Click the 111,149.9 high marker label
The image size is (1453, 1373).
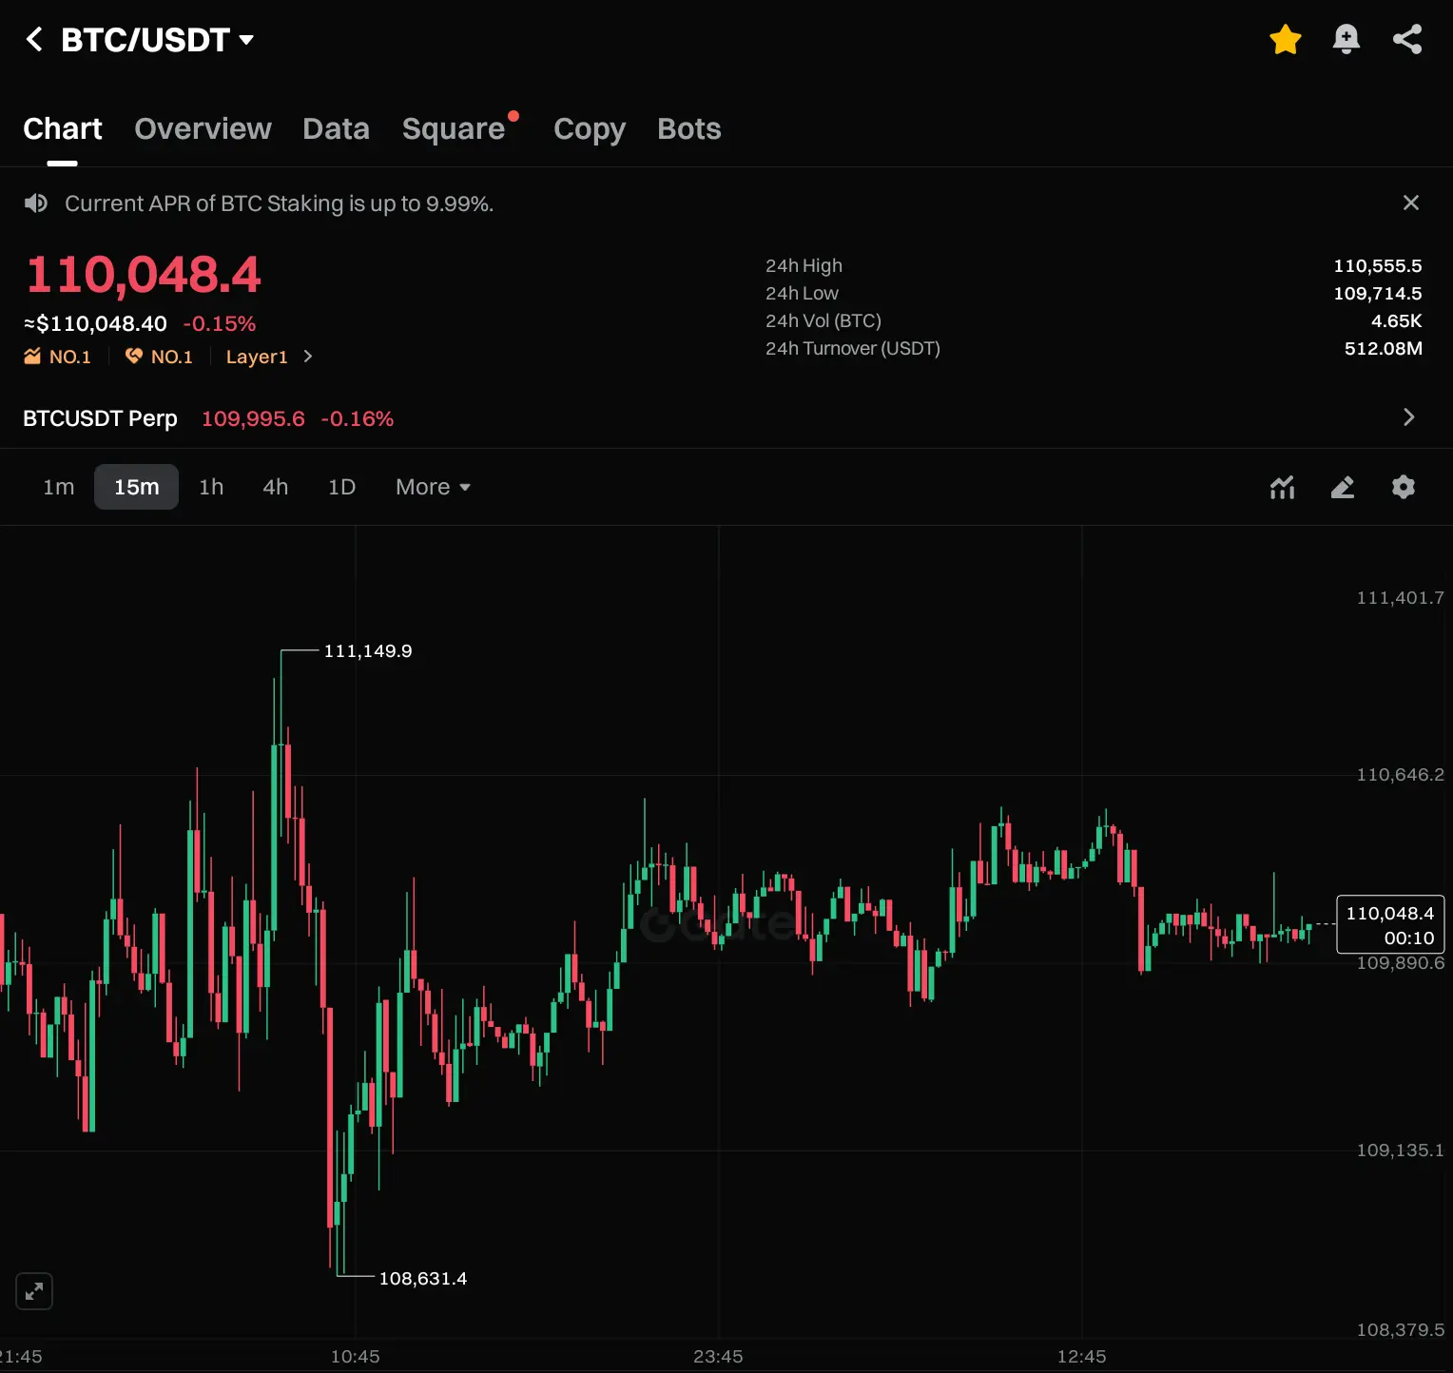click(368, 651)
